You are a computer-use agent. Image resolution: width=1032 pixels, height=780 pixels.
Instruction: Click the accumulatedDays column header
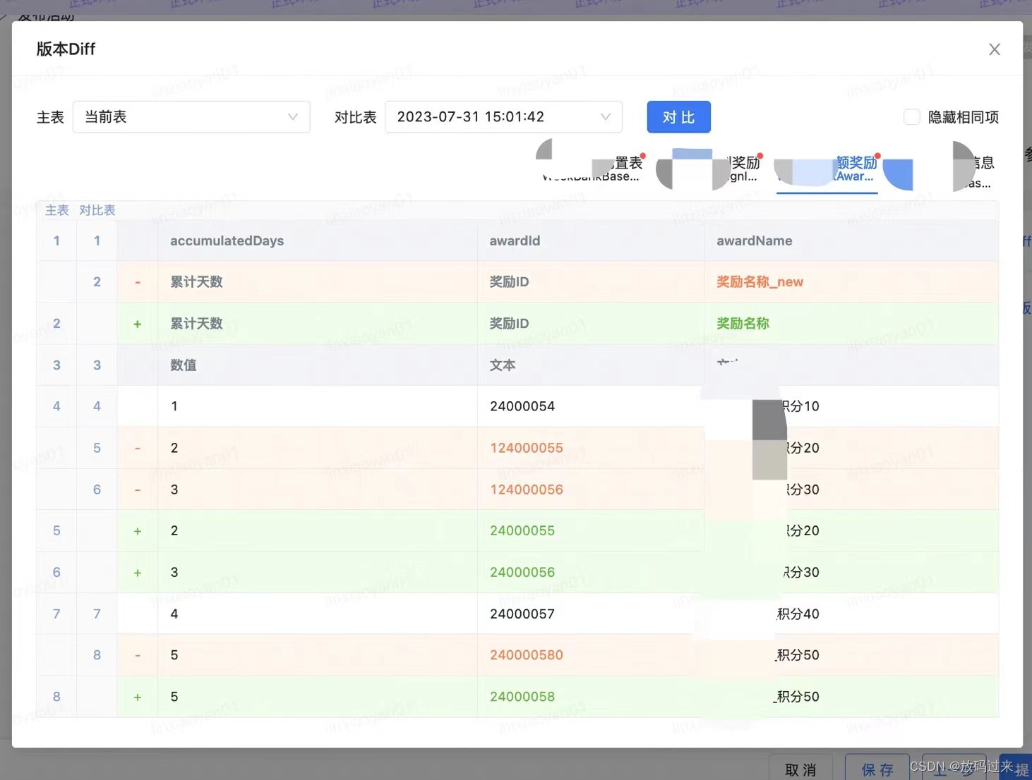(227, 241)
